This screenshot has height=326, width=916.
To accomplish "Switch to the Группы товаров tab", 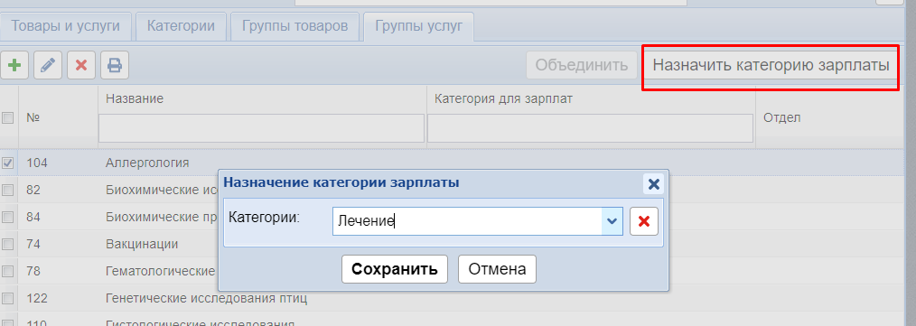I will [x=294, y=26].
